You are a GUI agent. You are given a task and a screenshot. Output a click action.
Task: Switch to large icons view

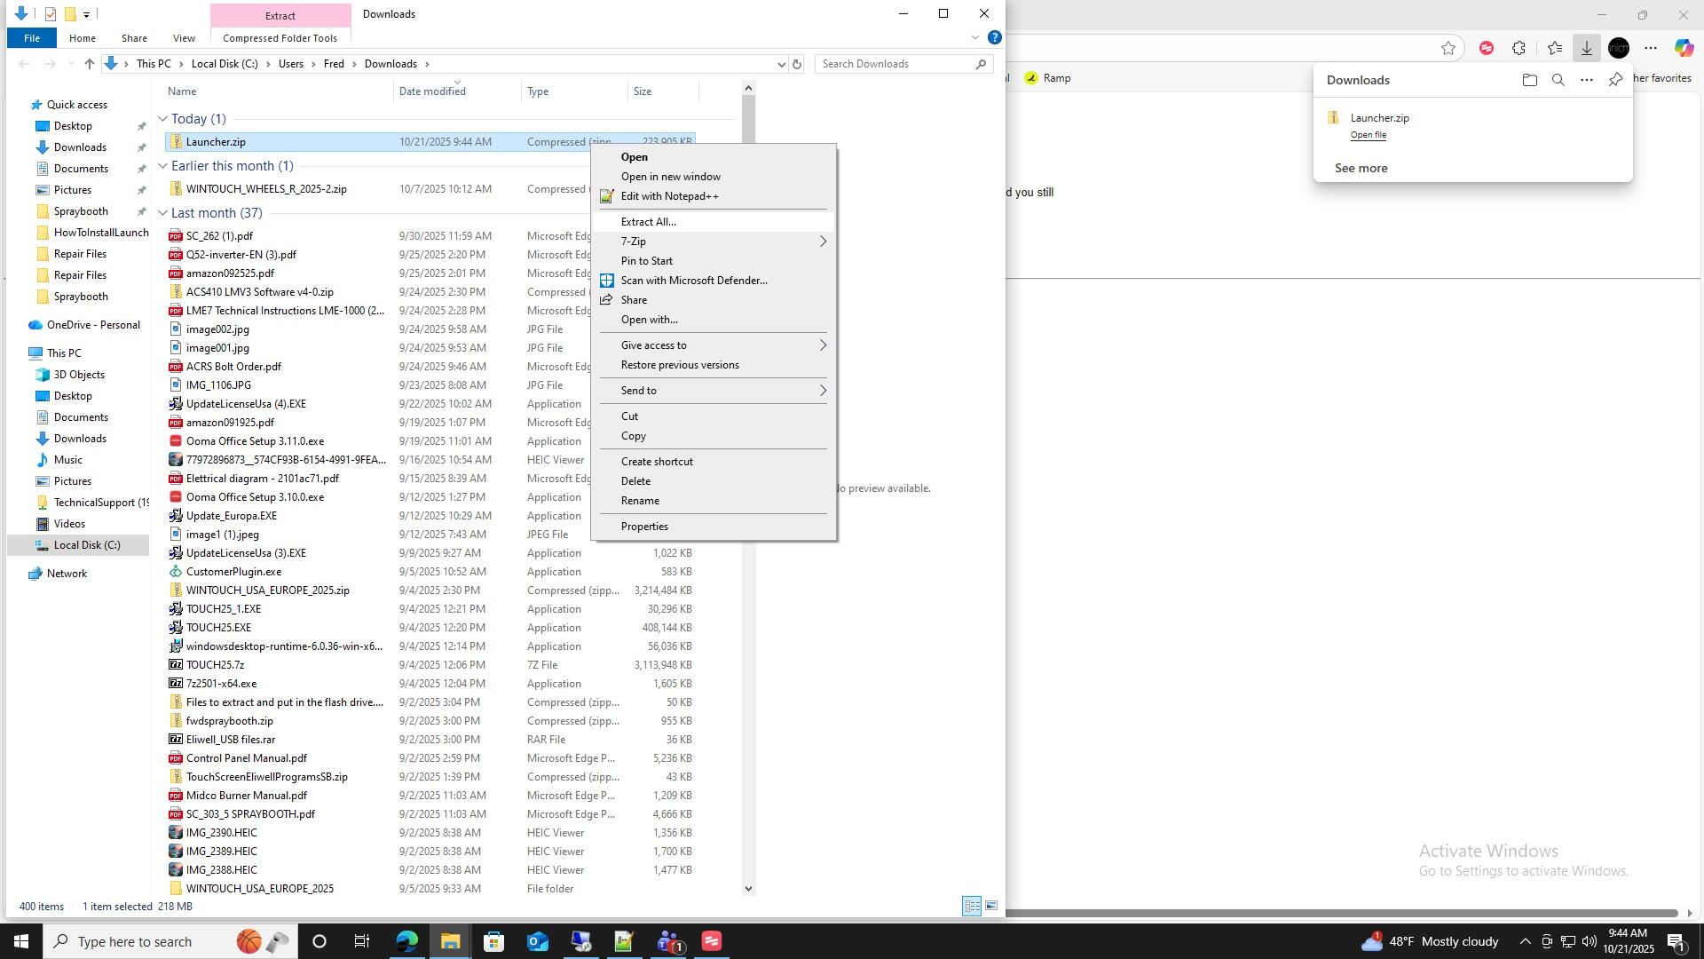click(990, 907)
